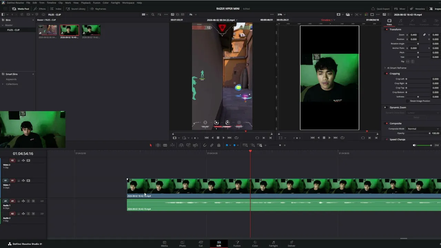Screen dimensions: 441x248
Task: Toggle auto track selector on Video 1
Action: tap(23, 180)
